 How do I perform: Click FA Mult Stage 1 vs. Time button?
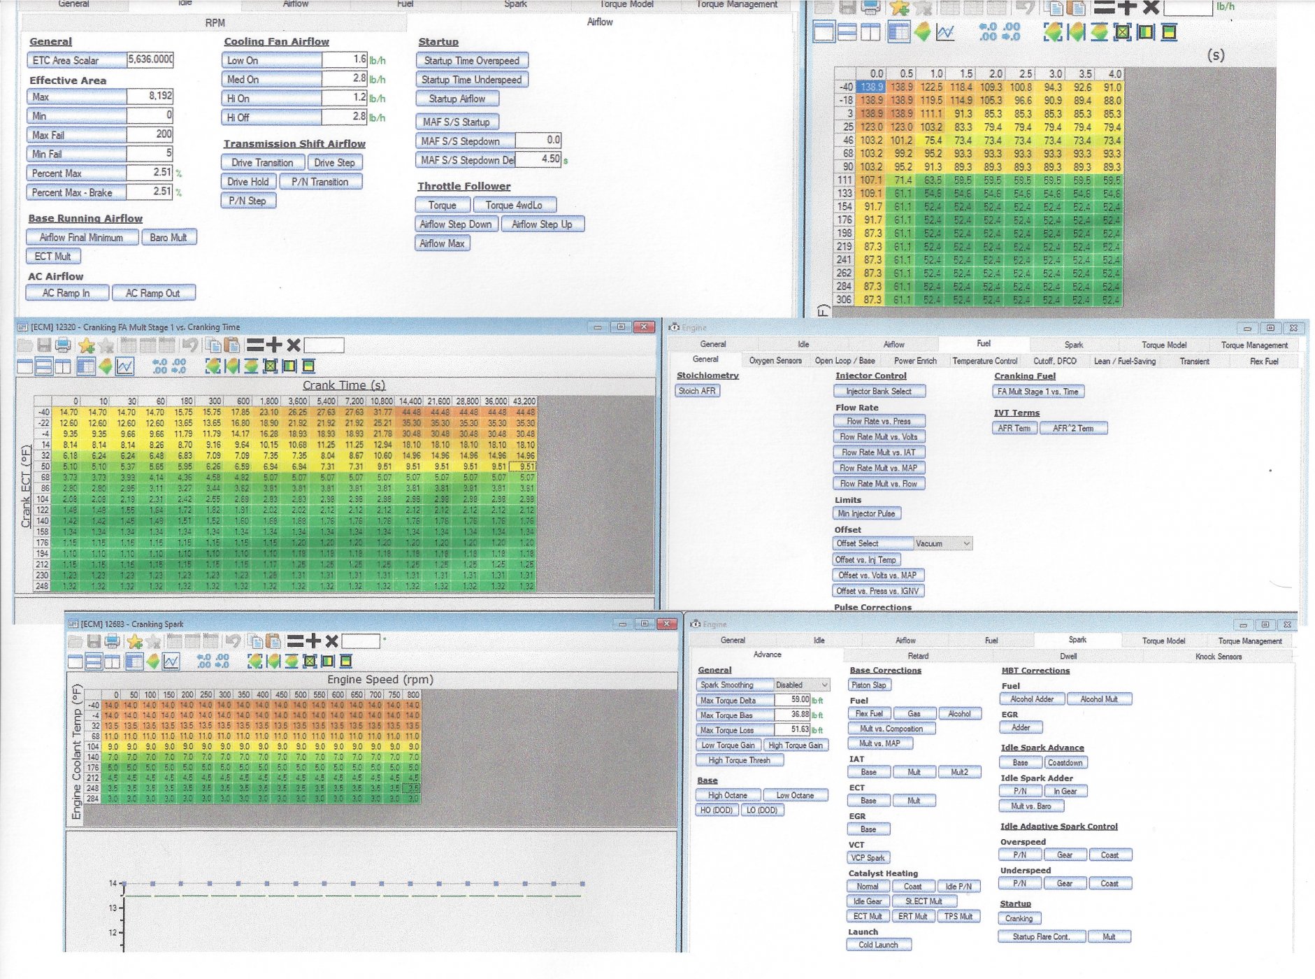(1037, 392)
